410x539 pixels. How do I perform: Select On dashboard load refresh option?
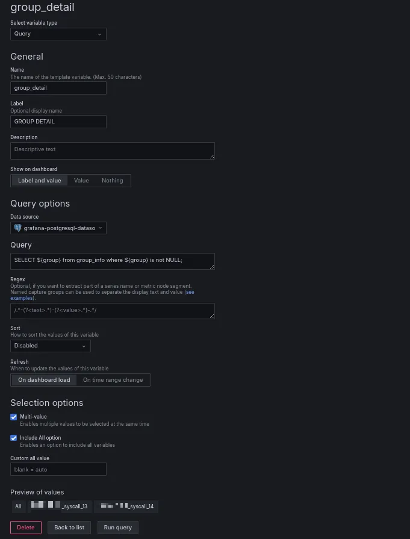44,380
